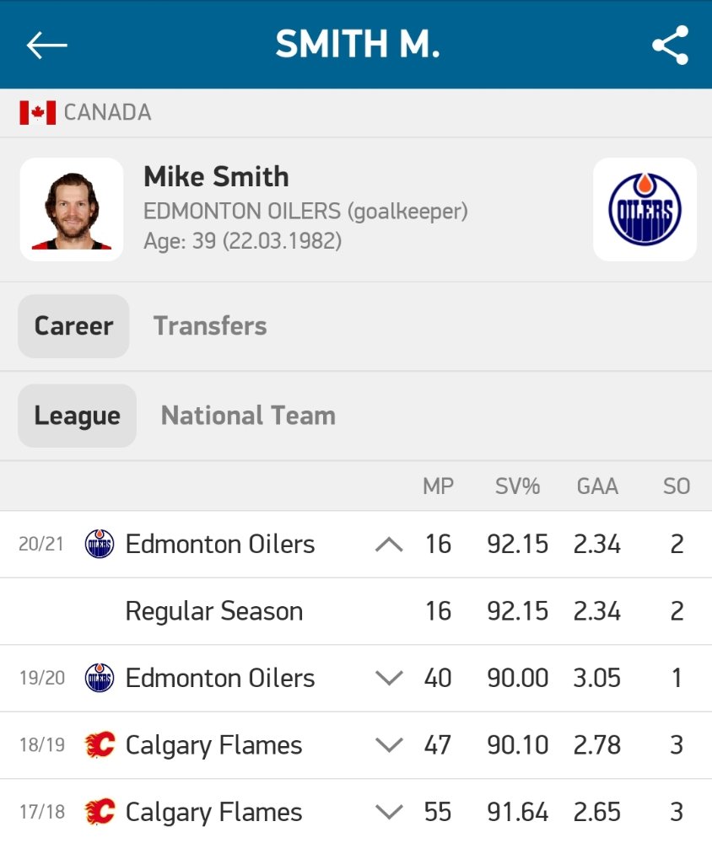The width and height of the screenshot is (712, 843).
Task: Select the League stats filter
Action: click(x=77, y=416)
